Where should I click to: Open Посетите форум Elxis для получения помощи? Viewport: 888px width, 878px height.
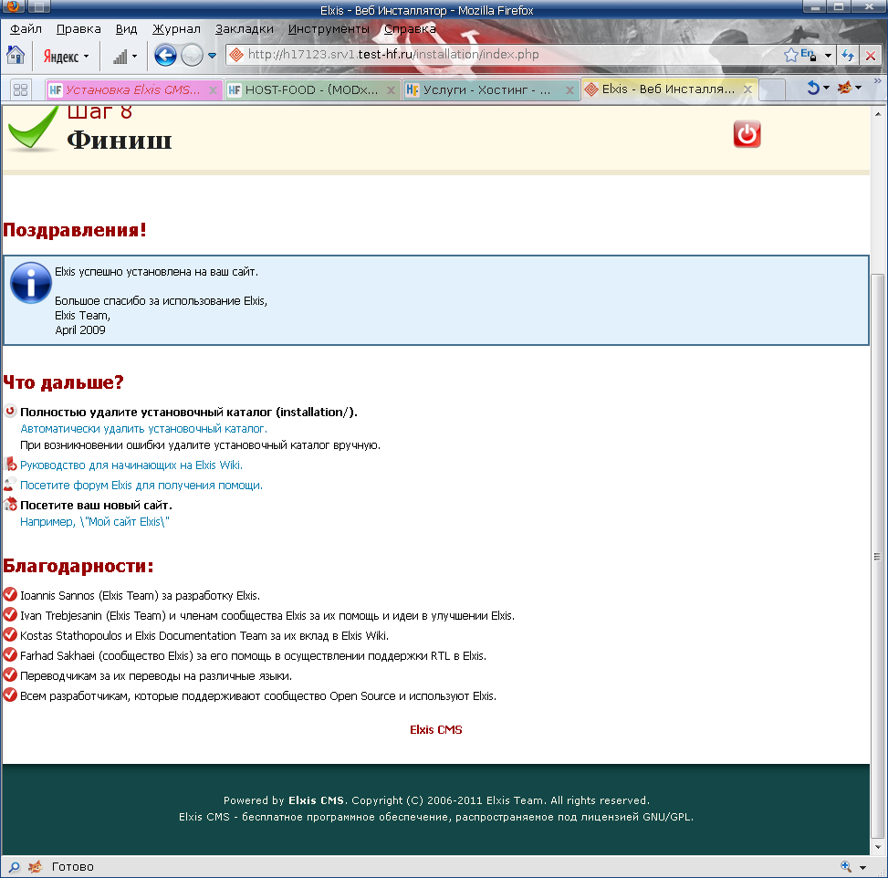click(141, 486)
